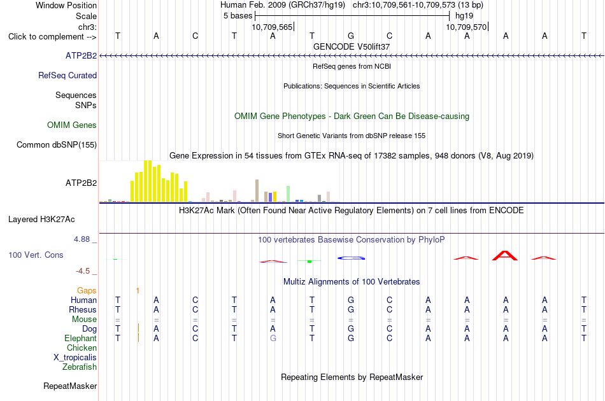Click the 4.88 conservation axis value
This screenshot has height=401, width=605.
coord(82,239)
